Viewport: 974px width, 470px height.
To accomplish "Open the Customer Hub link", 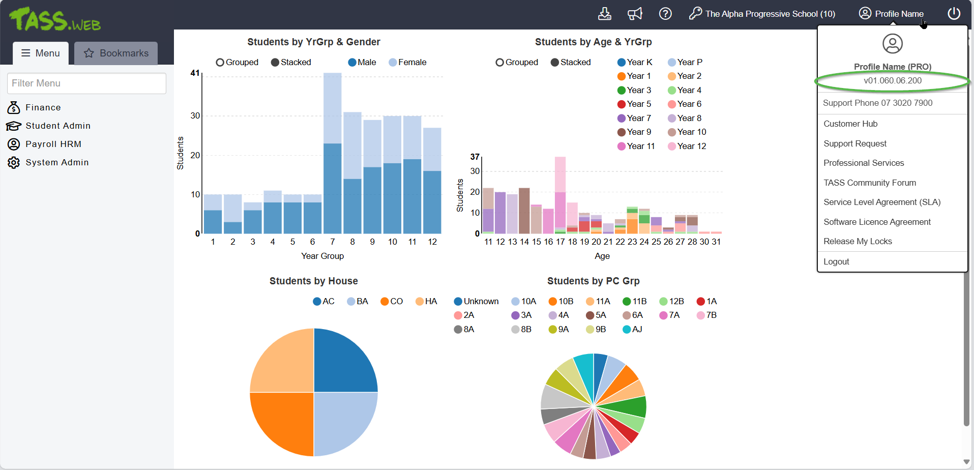I will tap(850, 124).
